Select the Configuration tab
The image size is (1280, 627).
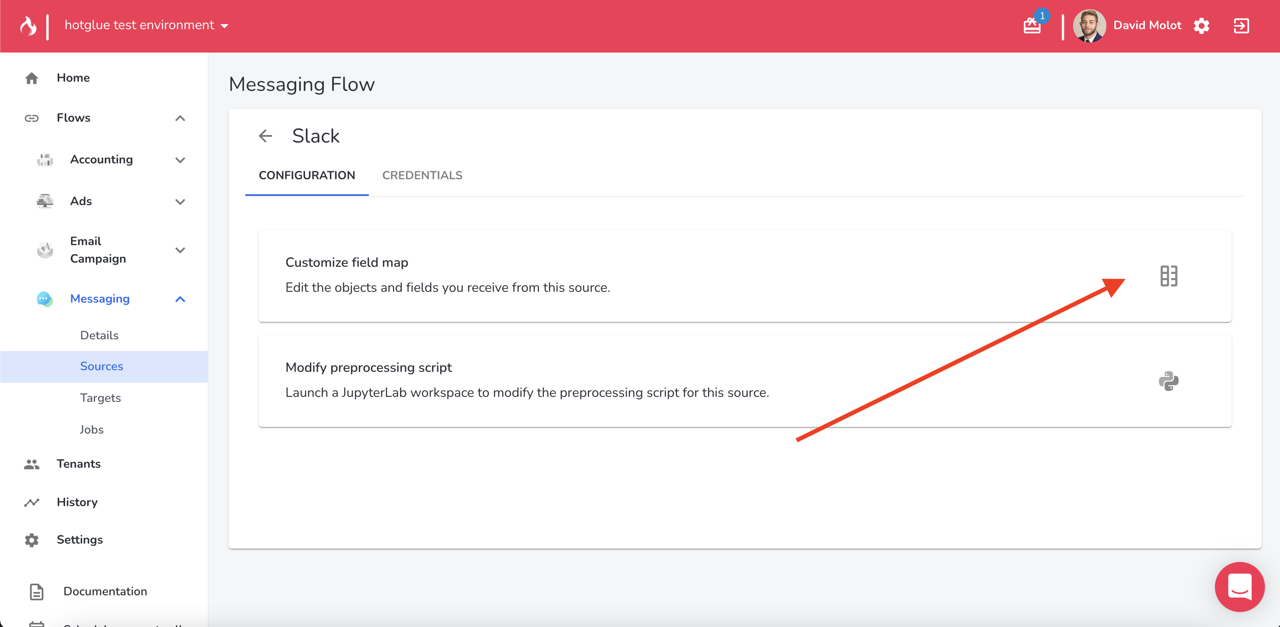pyautogui.click(x=307, y=175)
